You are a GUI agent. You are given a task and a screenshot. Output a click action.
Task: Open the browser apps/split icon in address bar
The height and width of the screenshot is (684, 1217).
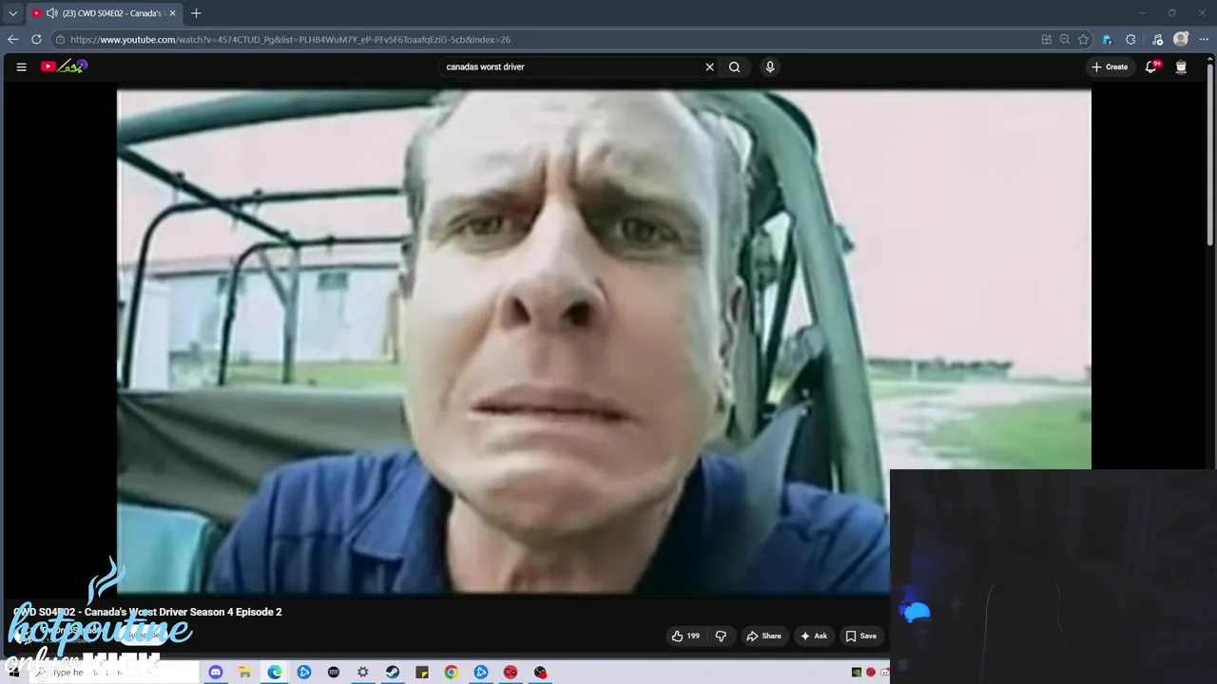[x=1047, y=39]
